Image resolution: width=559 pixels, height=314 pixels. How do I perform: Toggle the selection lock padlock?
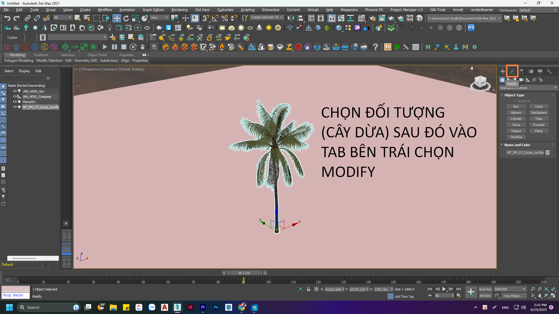coord(308,289)
